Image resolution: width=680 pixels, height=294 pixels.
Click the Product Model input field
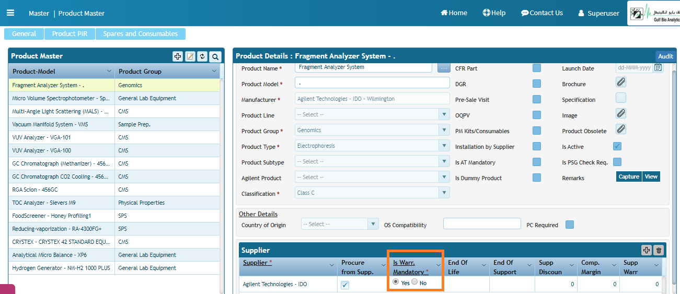pos(372,83)
